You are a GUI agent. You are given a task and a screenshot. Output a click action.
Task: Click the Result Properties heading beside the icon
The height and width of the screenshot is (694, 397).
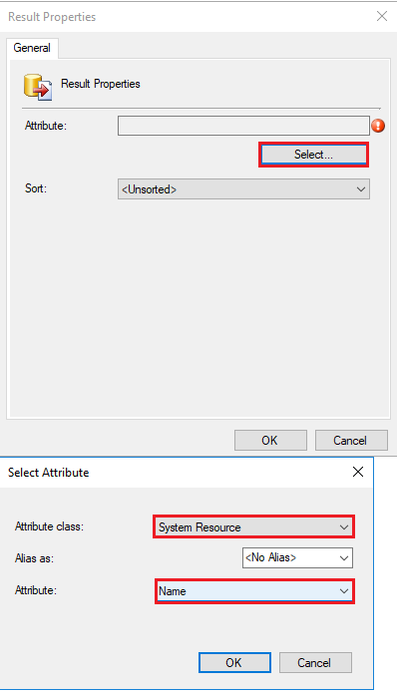[x=101, y=84]
